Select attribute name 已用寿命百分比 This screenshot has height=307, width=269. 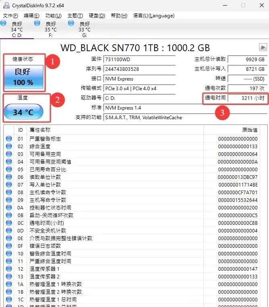coord(48,169)
